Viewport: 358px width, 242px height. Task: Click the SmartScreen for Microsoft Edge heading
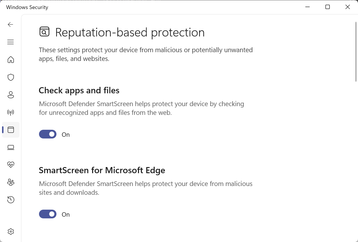(x=102, y=170)
